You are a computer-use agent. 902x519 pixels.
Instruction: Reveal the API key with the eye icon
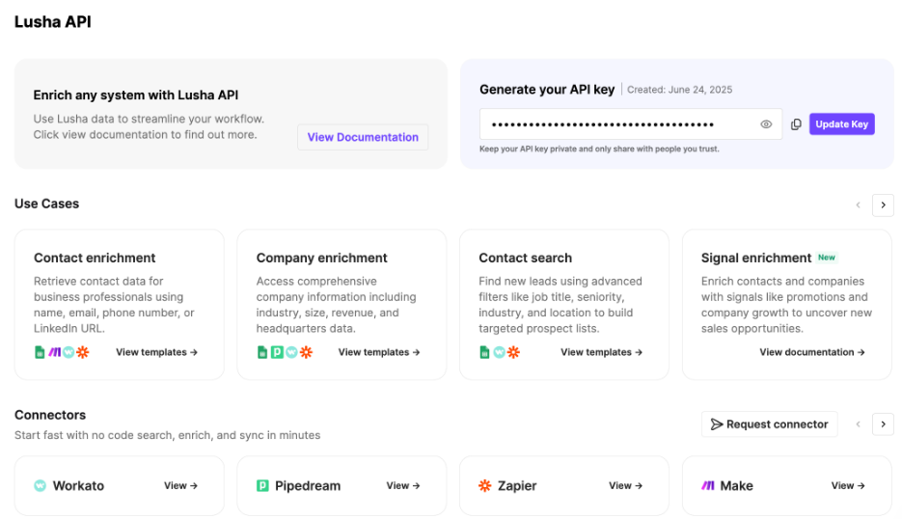click(x=766, y=124)
